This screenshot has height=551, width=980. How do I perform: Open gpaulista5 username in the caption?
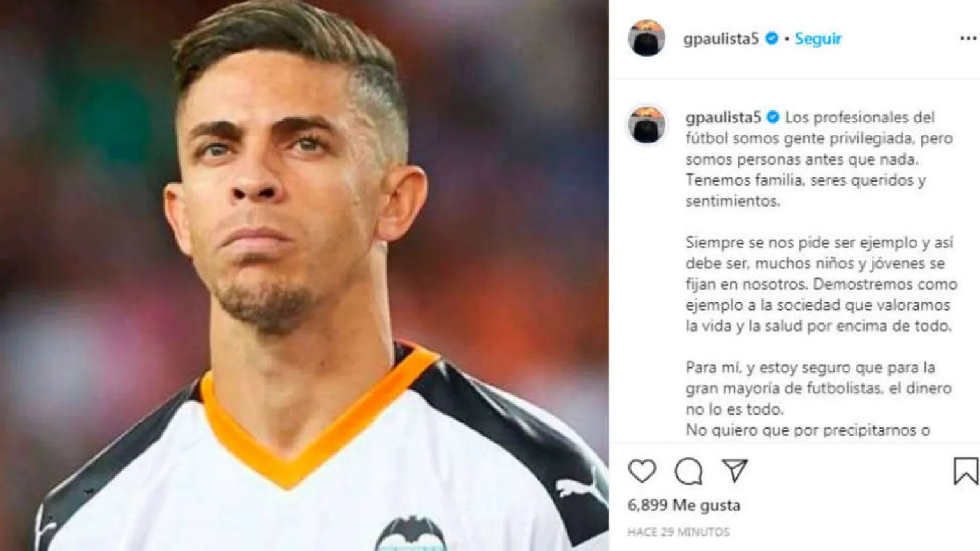coord(724,117)
